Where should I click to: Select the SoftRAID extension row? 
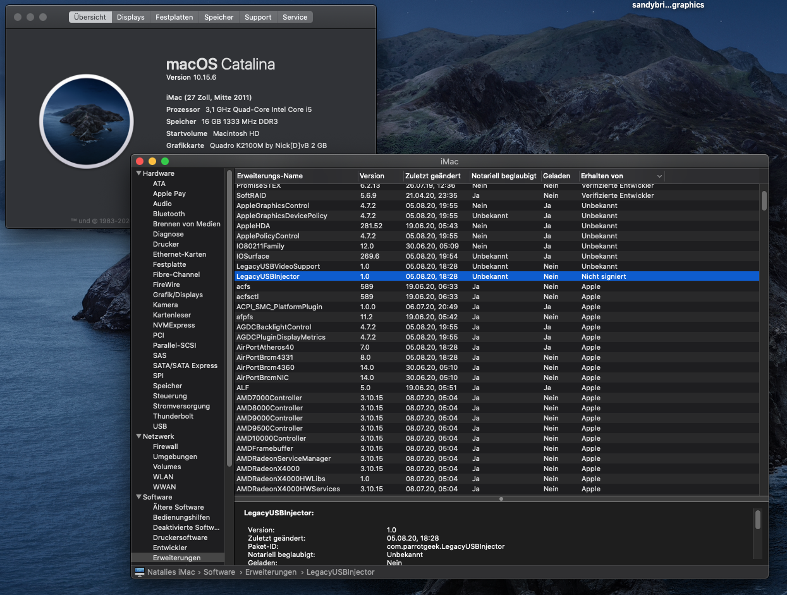(x=497, y=195)
